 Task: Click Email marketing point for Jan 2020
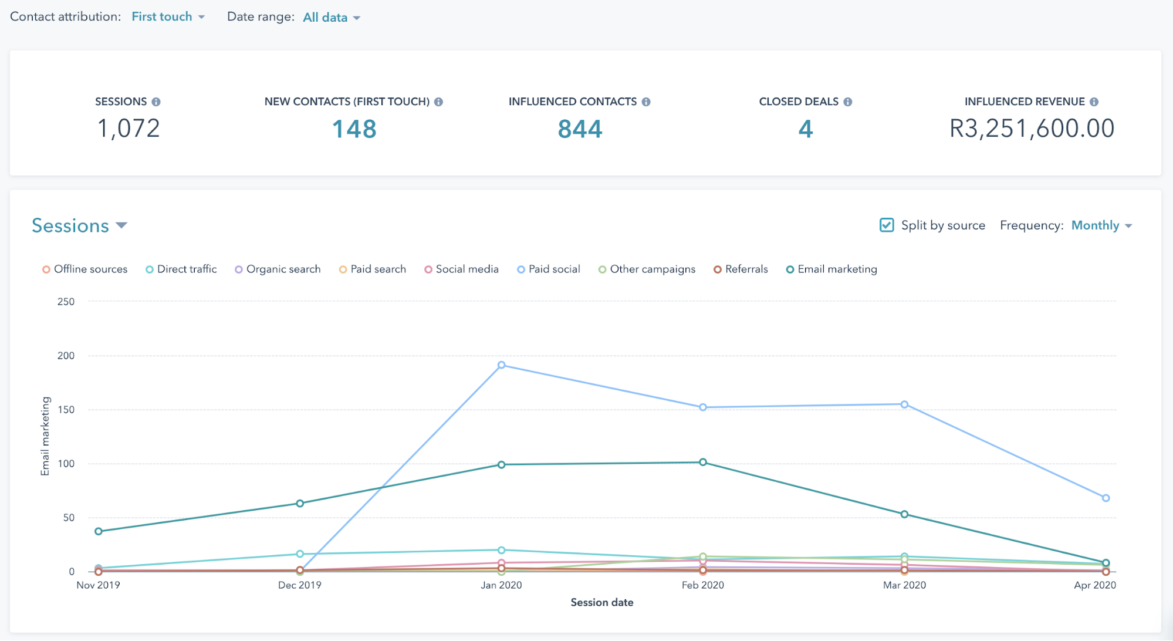501,465
